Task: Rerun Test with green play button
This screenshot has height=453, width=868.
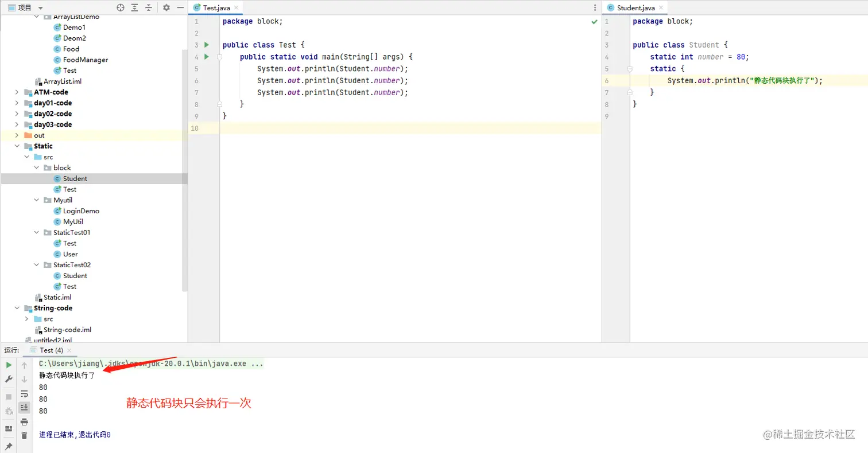Action: (9, 365)
